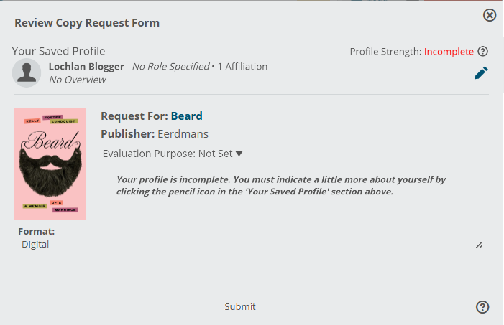Click the Eerdmans publisher name

183,133
